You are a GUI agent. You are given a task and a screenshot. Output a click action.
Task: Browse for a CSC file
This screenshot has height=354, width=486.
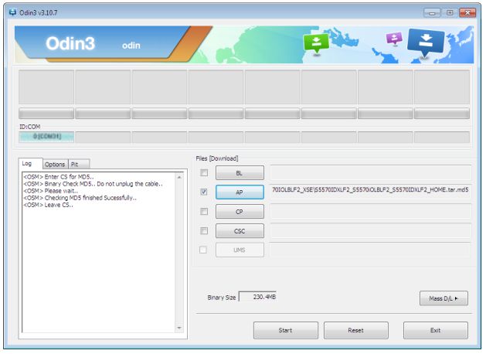[x=240, y=231]
